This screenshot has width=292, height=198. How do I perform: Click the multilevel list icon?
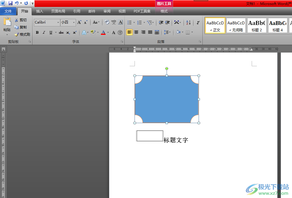point(149,23)
